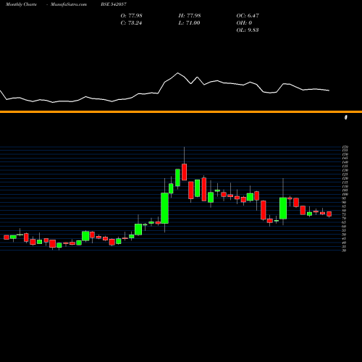Click the red candle with the highest wick
This screenshot has width=362, height=362.
coord(185,172)
